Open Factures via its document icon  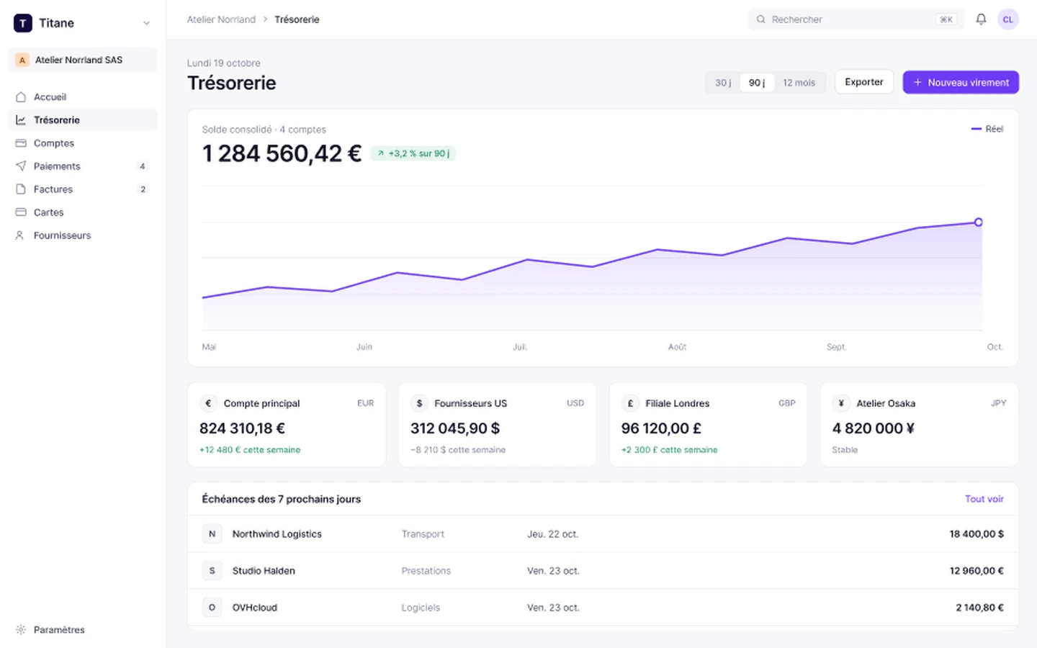coord(21,189)
